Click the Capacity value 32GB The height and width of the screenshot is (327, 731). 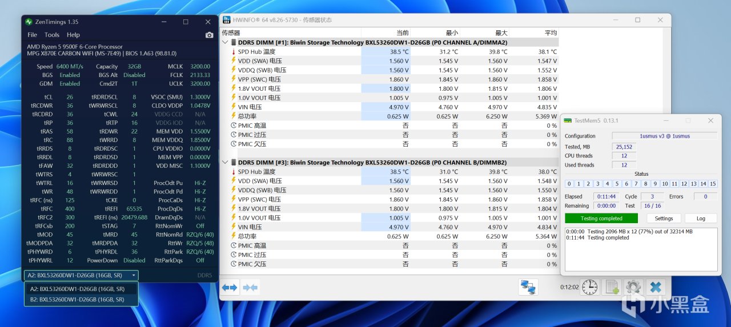[x=134, y=66]
